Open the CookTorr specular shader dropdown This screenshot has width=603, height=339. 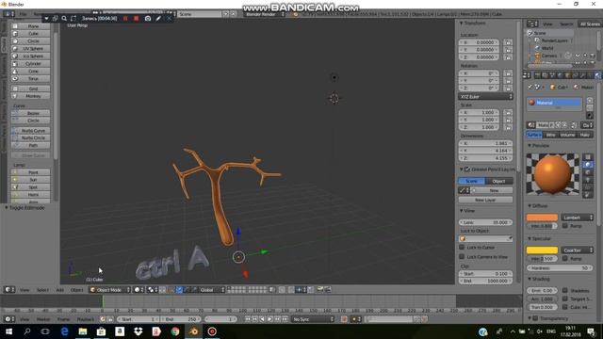[x=577, y=250]
